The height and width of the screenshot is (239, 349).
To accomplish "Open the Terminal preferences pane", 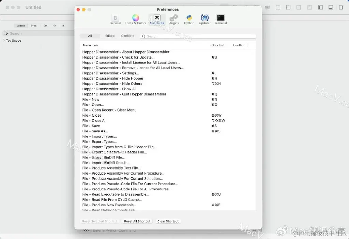I will click(x=221, y=19).
